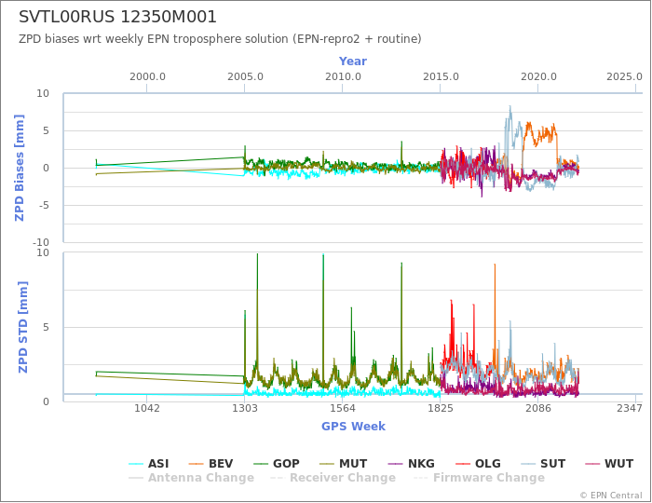The width and height of the screenshot is (652, 503).
Task: Click the 2020.0 year tick label
Action: [x=538, y=77]
